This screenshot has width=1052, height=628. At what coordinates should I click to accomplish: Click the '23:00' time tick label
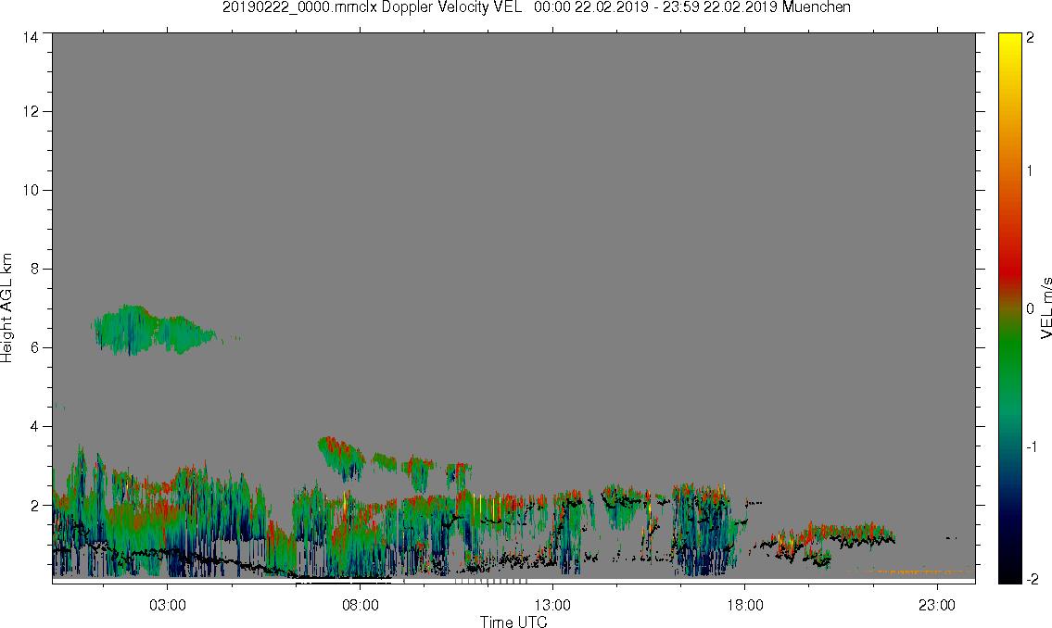[936, 605]
